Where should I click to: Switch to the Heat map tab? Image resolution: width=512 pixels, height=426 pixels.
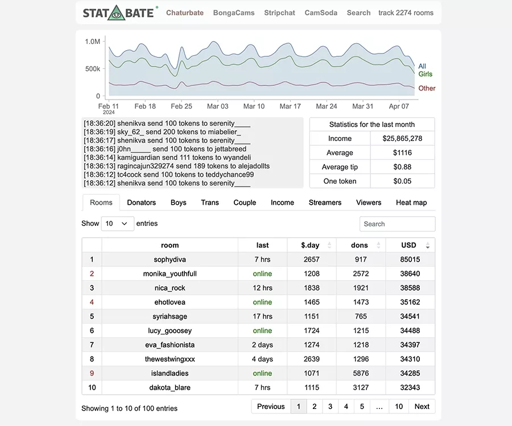coord(411,202)
